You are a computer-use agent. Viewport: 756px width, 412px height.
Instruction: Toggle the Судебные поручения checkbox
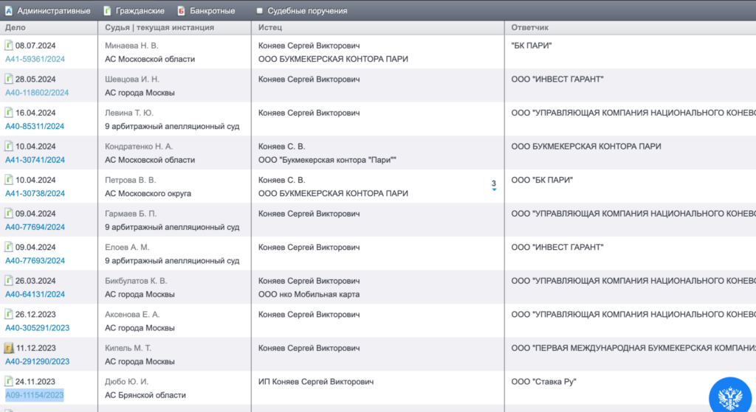coord(259,10)
